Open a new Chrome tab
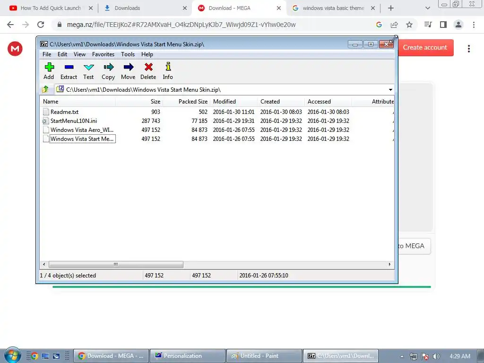The width and height of the screenshot is (484, 363). point(391,8)
